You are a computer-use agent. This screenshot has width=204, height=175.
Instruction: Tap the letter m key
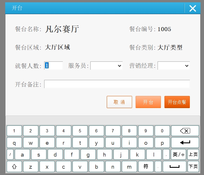(129, 167)
